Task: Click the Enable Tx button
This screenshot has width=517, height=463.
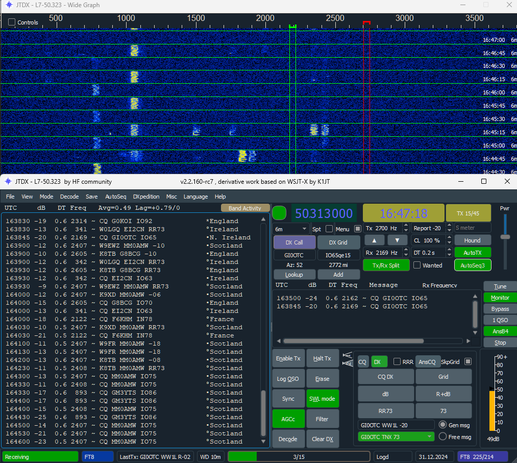Action: point(288,358)
